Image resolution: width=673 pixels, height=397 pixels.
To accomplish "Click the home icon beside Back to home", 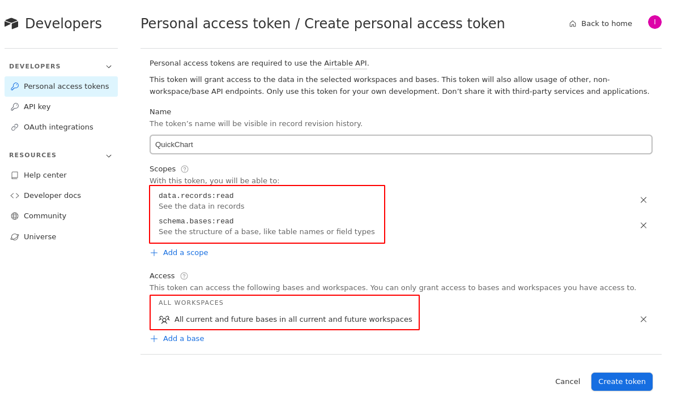I will click(x=573, y=24).
